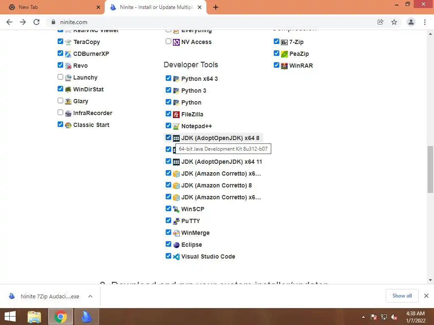
Task: Click the CDBurnerXP disc icon
Action: click(x=68, y=54)
